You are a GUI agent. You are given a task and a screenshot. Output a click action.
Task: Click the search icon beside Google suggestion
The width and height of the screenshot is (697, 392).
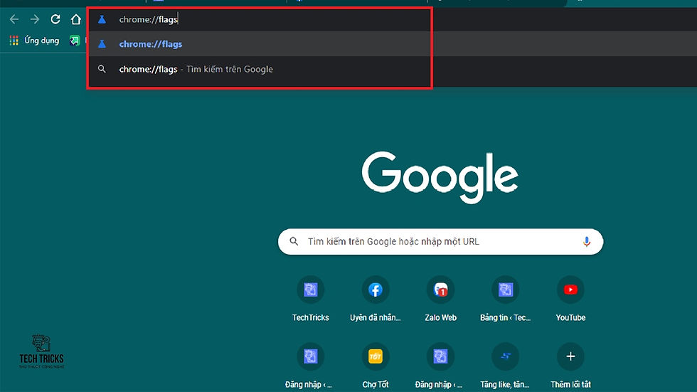click(x=102, y=69)
